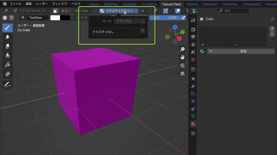Add texture slot with plus button
Screen dimensions: 277x155
click(143, 31)
